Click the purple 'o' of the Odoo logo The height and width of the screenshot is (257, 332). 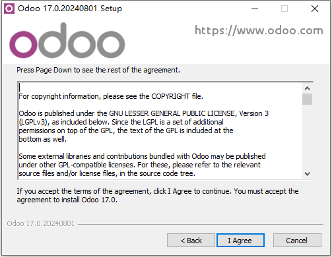pyautogui.click(x=23, y=45)
